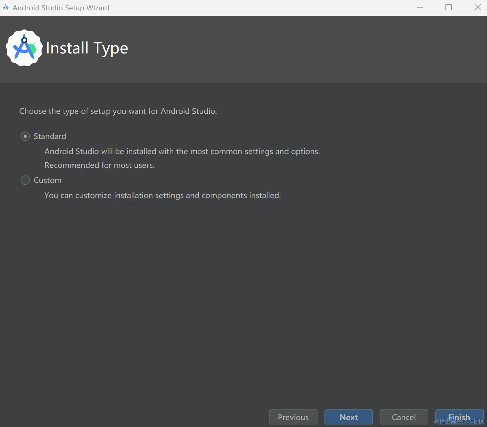Image resolution: width=487 pixels, height=427 pixels.
Task: Click the 'Choose the type of setup' prompt
Action: tap(118, 111)
